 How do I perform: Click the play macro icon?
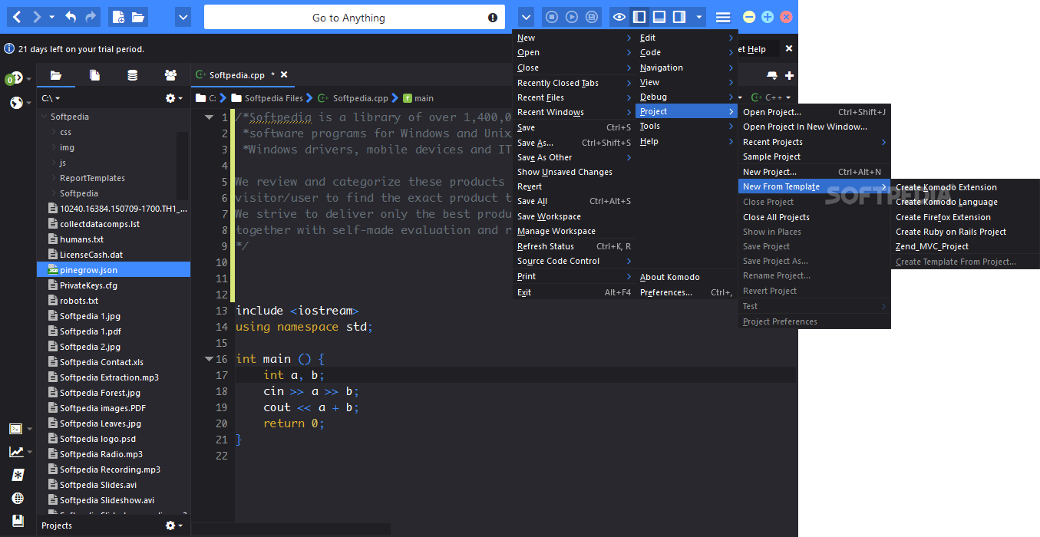pyautogui.click(x=572, y=17)
